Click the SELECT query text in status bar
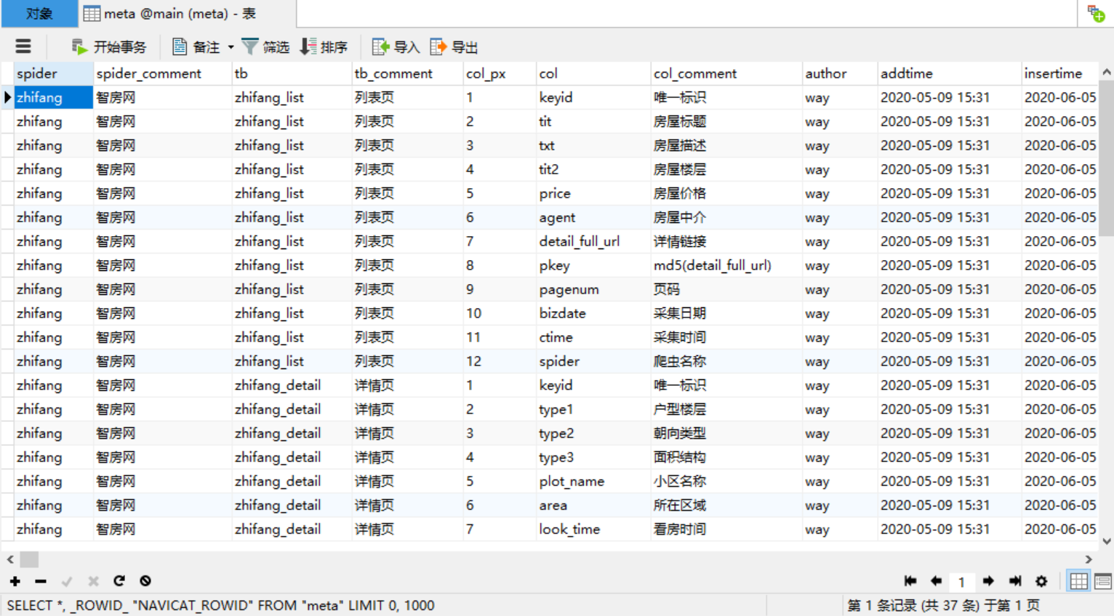The image size is (1114, 616). (221, 605)
